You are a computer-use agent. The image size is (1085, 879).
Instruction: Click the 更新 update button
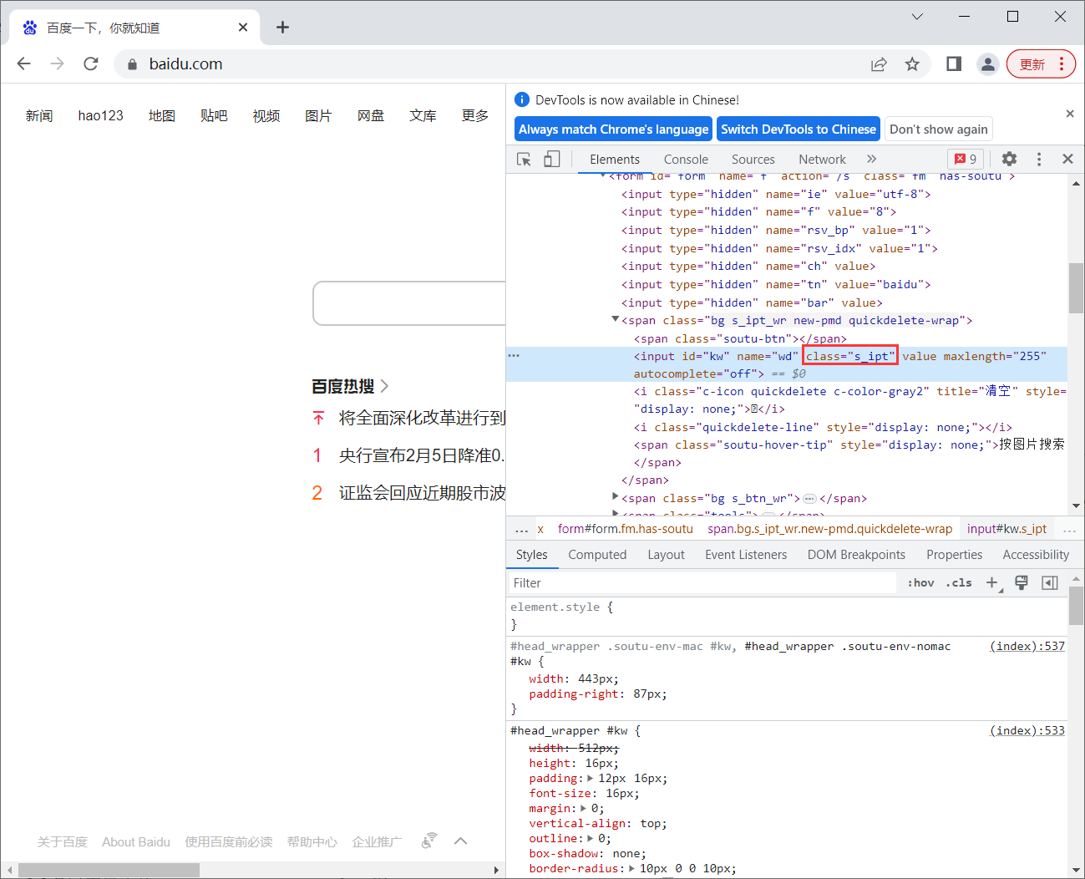pyautogui.click(x=1040, y=64)
